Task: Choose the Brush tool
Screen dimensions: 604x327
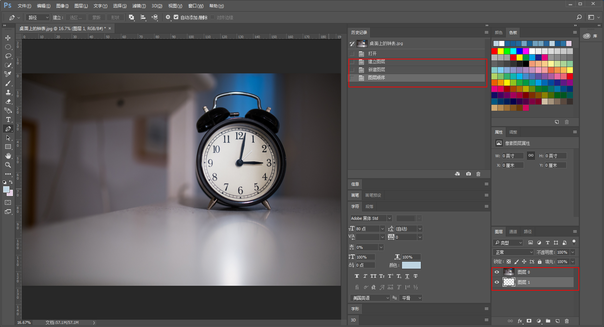Action: (x=8, y=83)
